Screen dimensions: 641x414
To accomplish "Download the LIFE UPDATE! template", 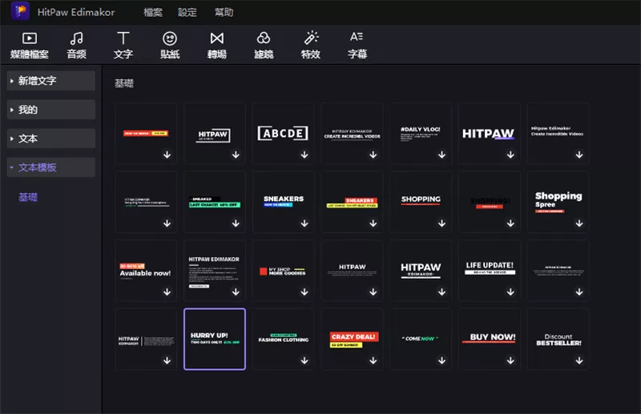I will 510,292.
